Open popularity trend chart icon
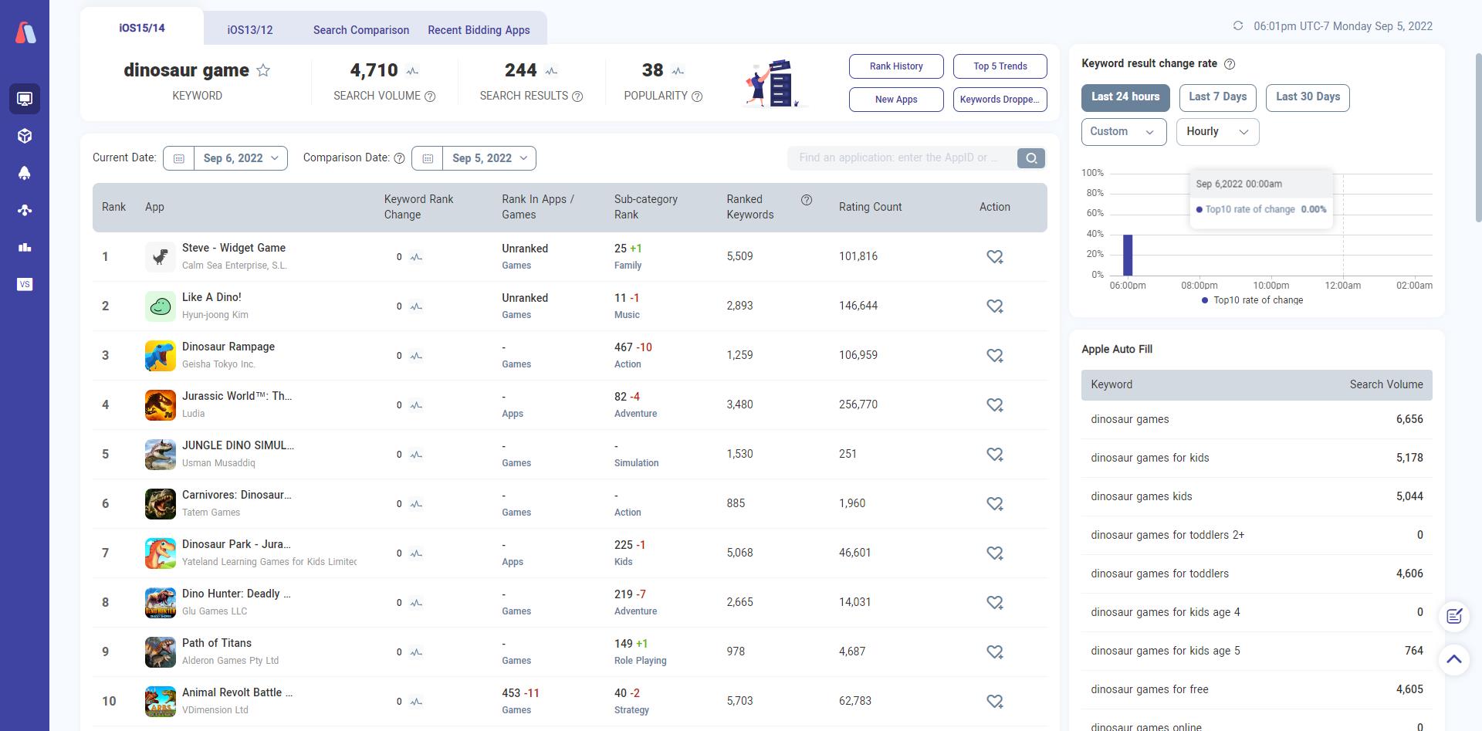 point(678,71)
